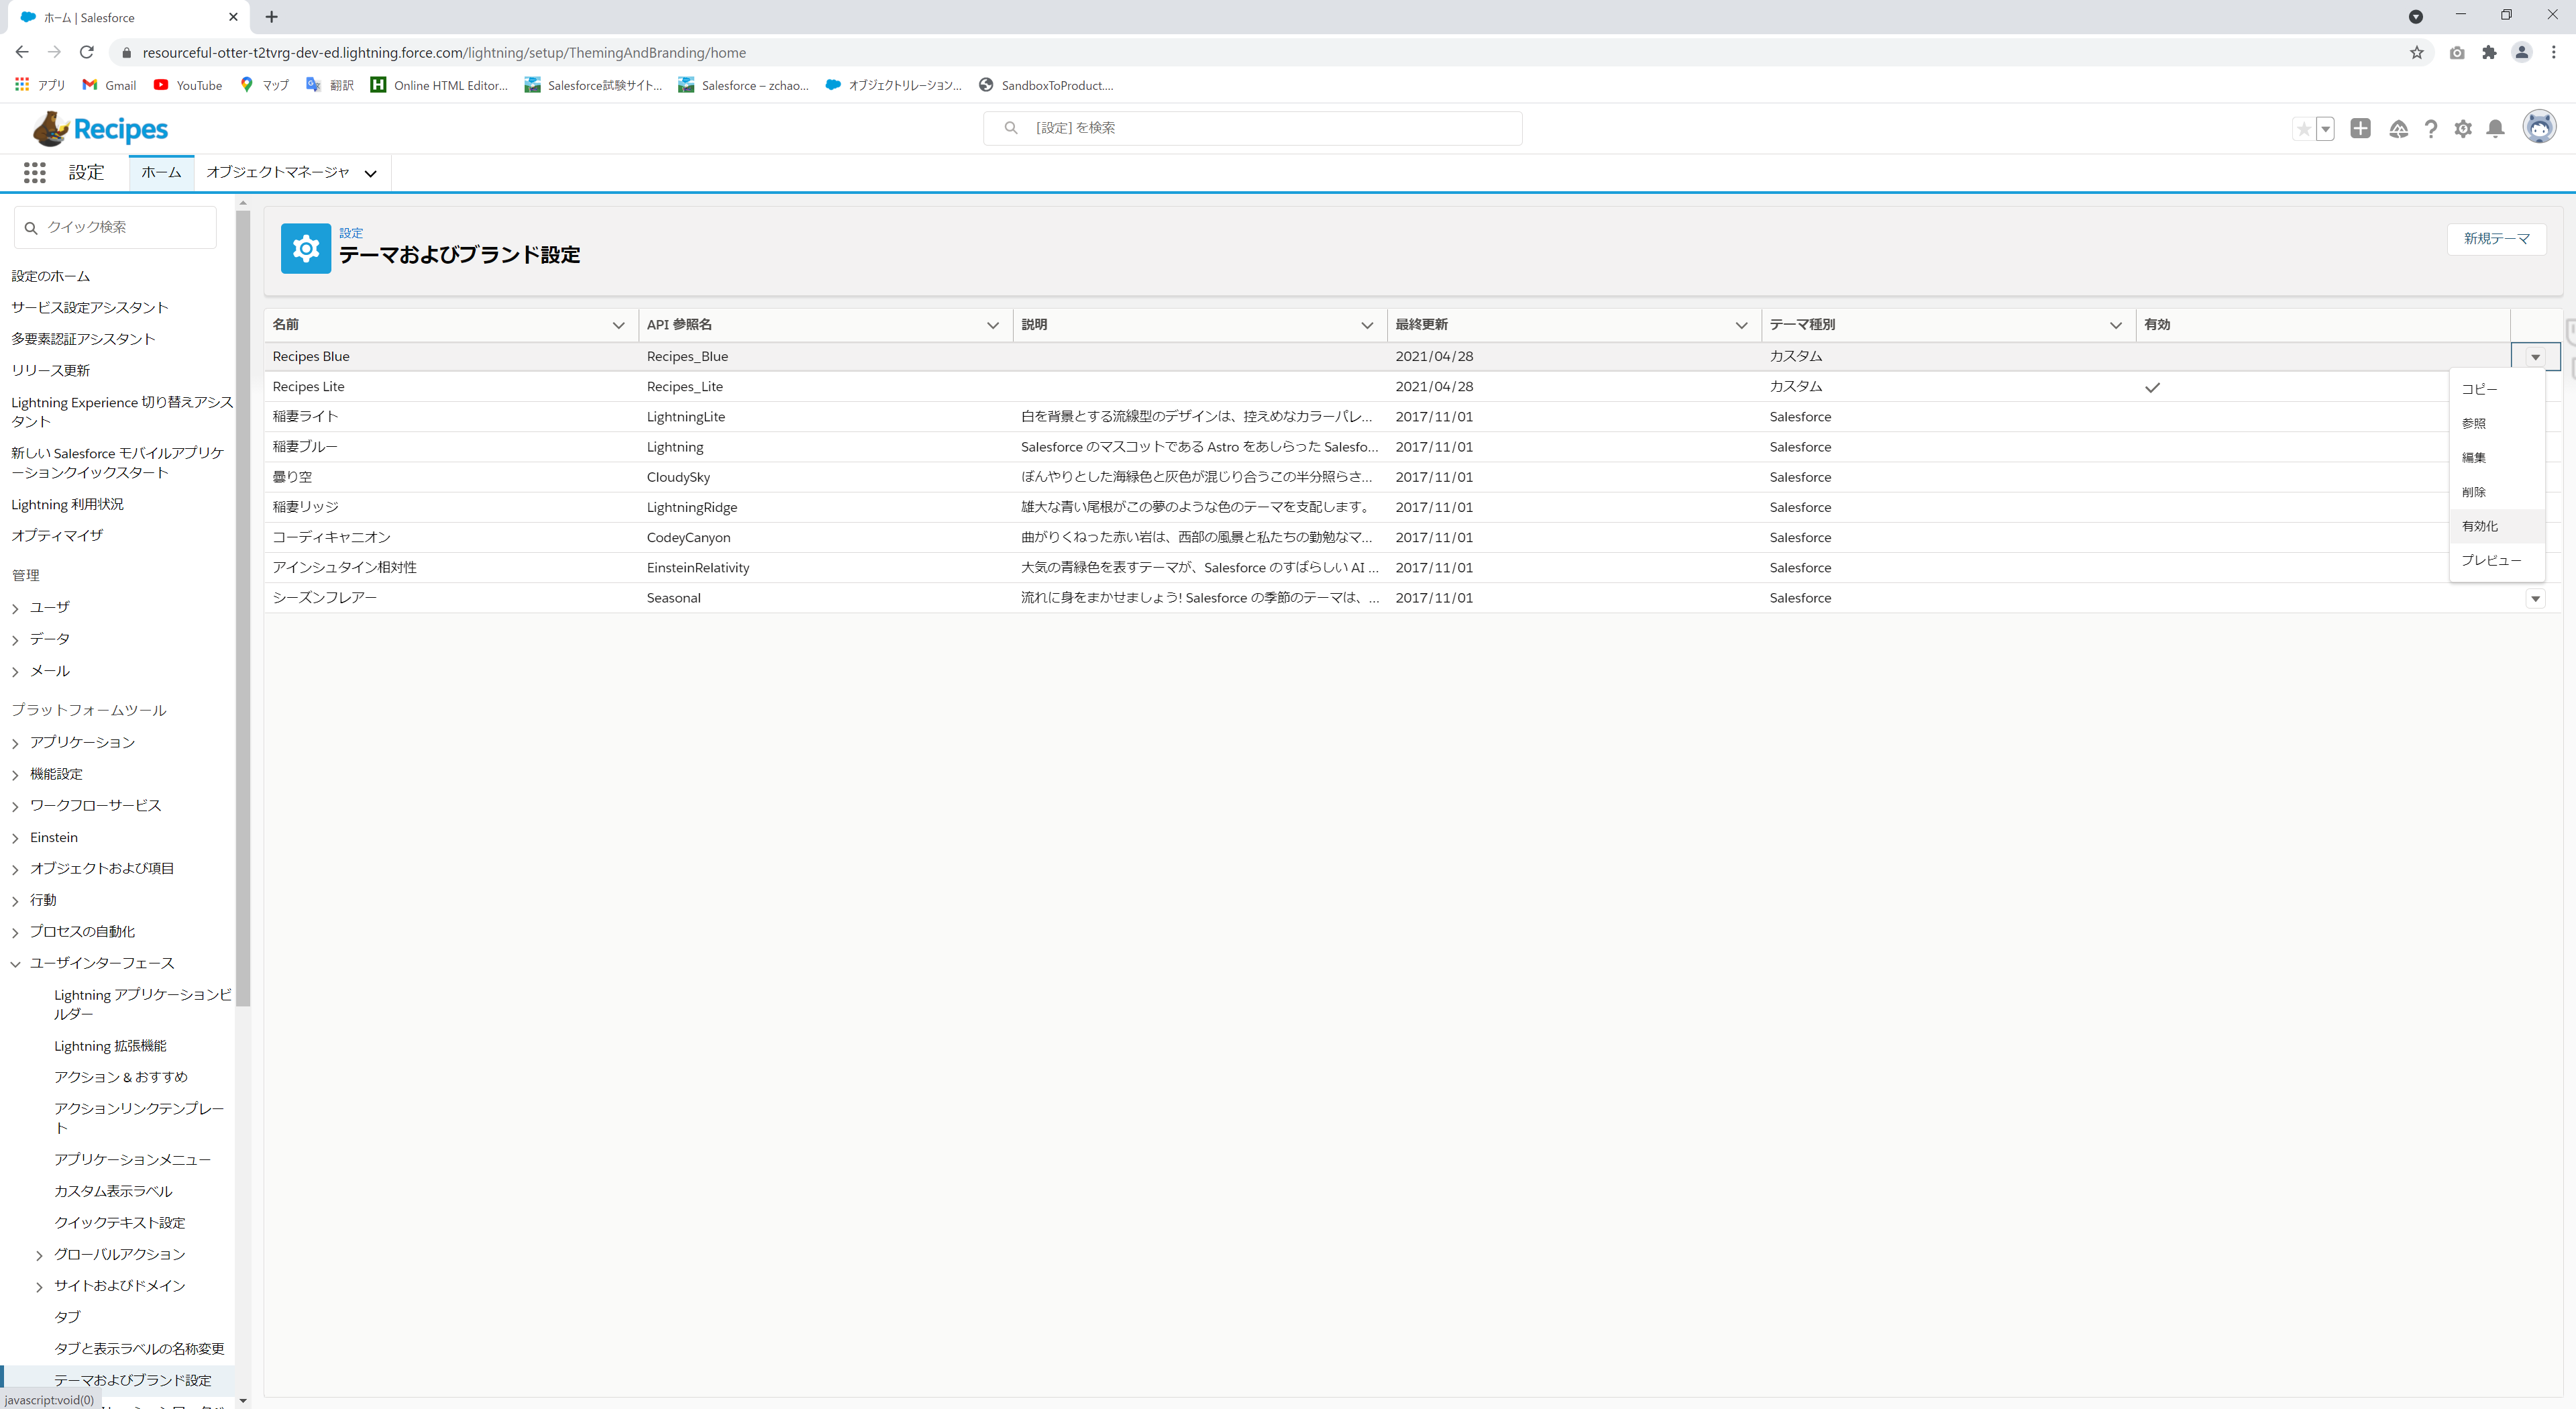
Task: Focus the クイック検索 sidebar field
Action: point(115,227)
